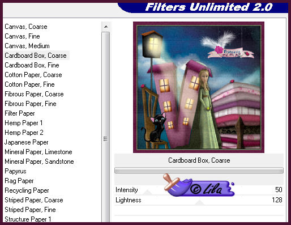Select the Canvas, Coarse filter

pos(26,27)
